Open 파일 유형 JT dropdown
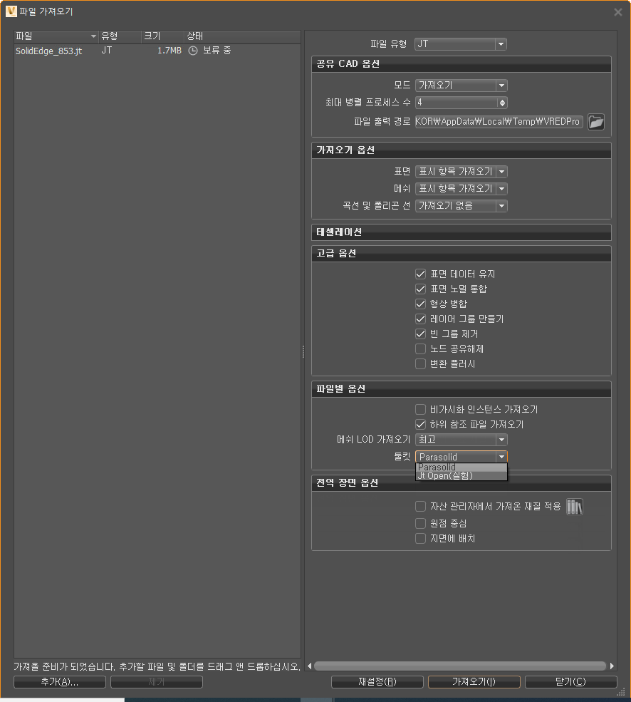The width and height of the screenshot is (631, 702). click(461, 44)
